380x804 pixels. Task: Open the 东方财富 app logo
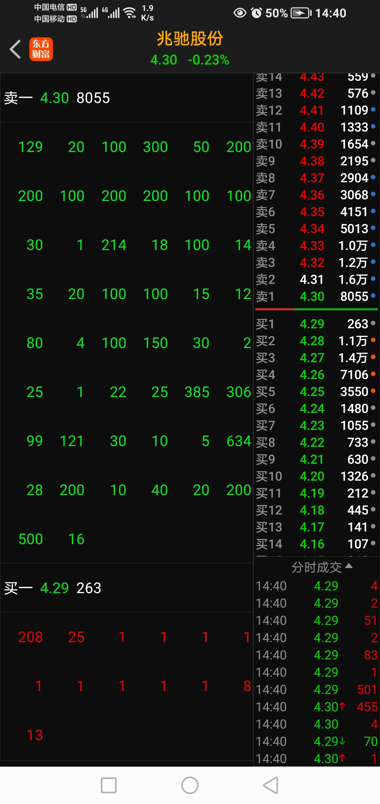click(x=41, y=49)
